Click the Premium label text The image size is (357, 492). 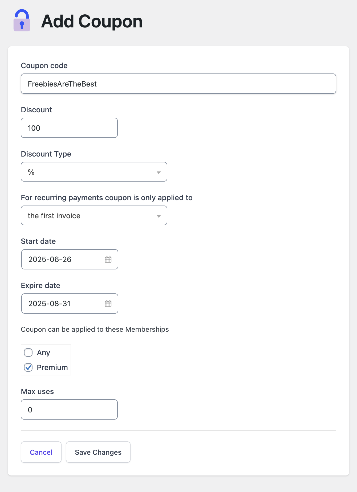click(x=52, y=367)
